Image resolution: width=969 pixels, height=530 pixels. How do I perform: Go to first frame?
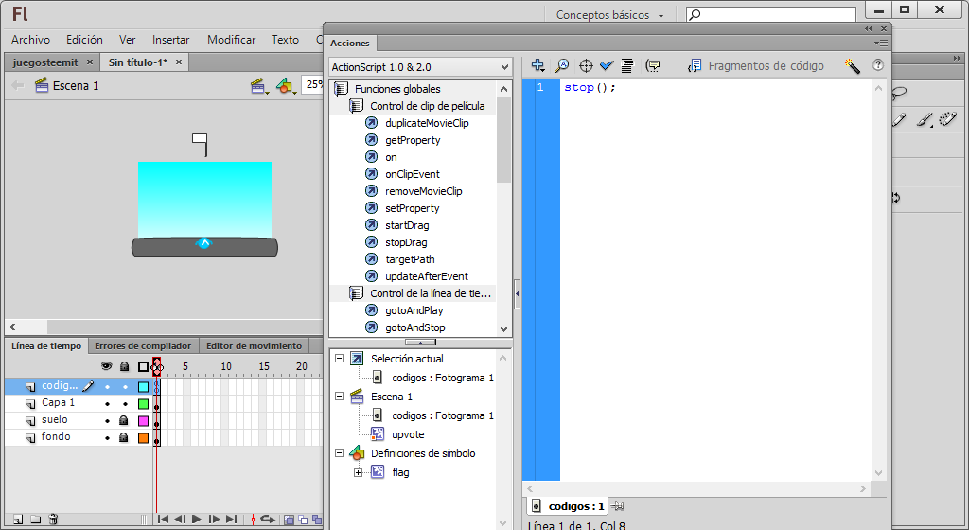[163, 519]
